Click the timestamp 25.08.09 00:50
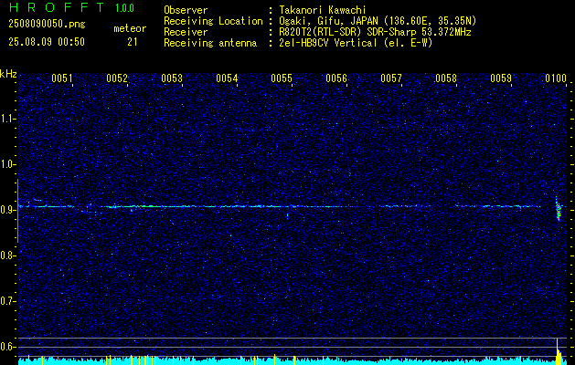The width and height of the screenshot is (575, 365). pyautogui.click(x=47, y=42)
